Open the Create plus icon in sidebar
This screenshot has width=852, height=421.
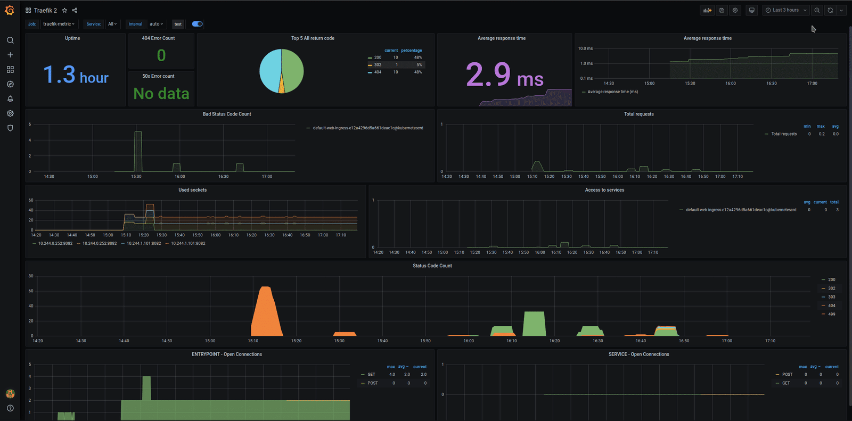pyautogui.click(x=10, y=55)
